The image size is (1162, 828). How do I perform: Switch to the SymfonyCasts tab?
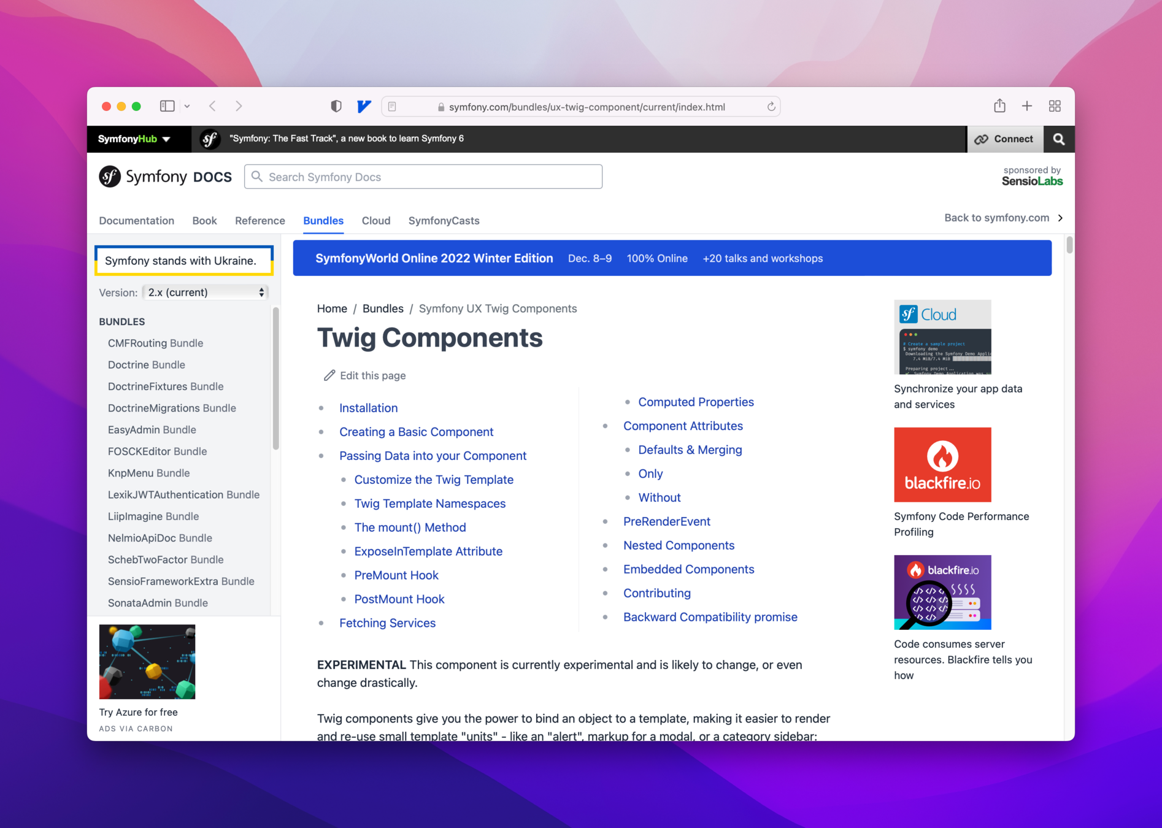point(444,221)
